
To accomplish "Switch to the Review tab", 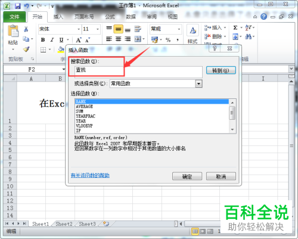I will point(152,17).
